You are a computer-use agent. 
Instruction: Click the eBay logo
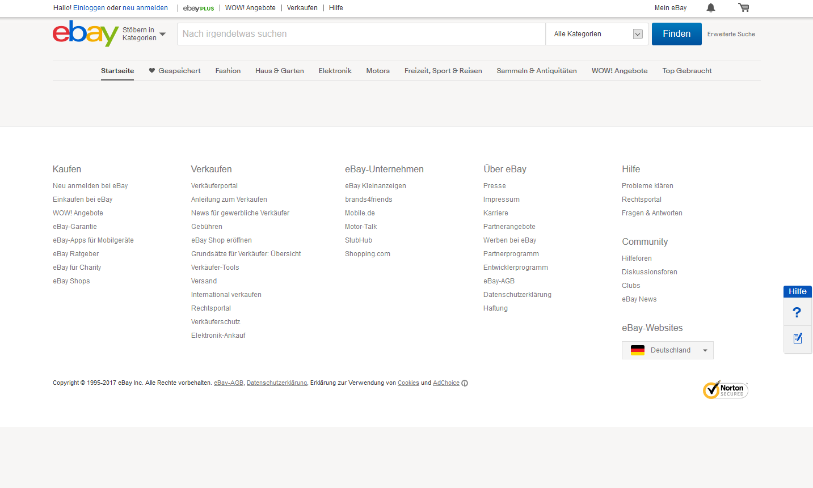(86, 33)
